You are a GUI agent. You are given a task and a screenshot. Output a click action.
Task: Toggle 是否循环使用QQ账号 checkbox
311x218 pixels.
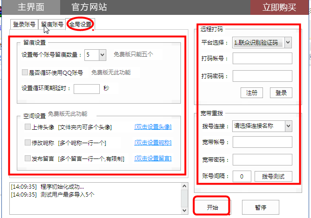pos(25,72)
